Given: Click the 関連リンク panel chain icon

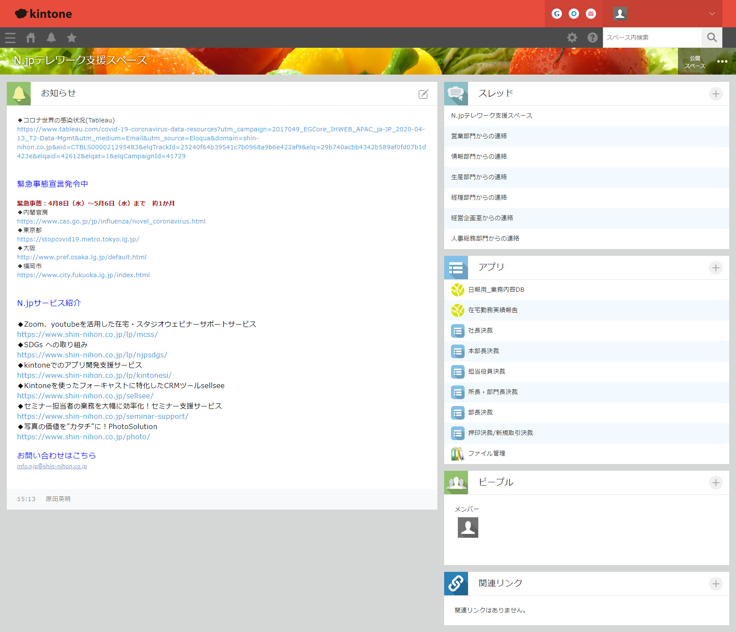Looking at the screenshot, I should (x=456, y=584).
